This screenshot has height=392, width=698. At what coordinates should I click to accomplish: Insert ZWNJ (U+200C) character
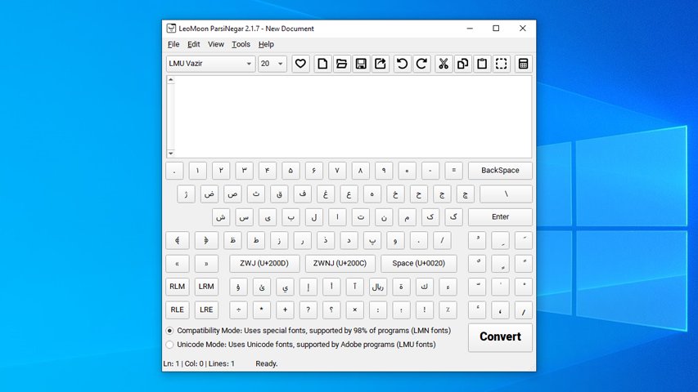(340, 264)
